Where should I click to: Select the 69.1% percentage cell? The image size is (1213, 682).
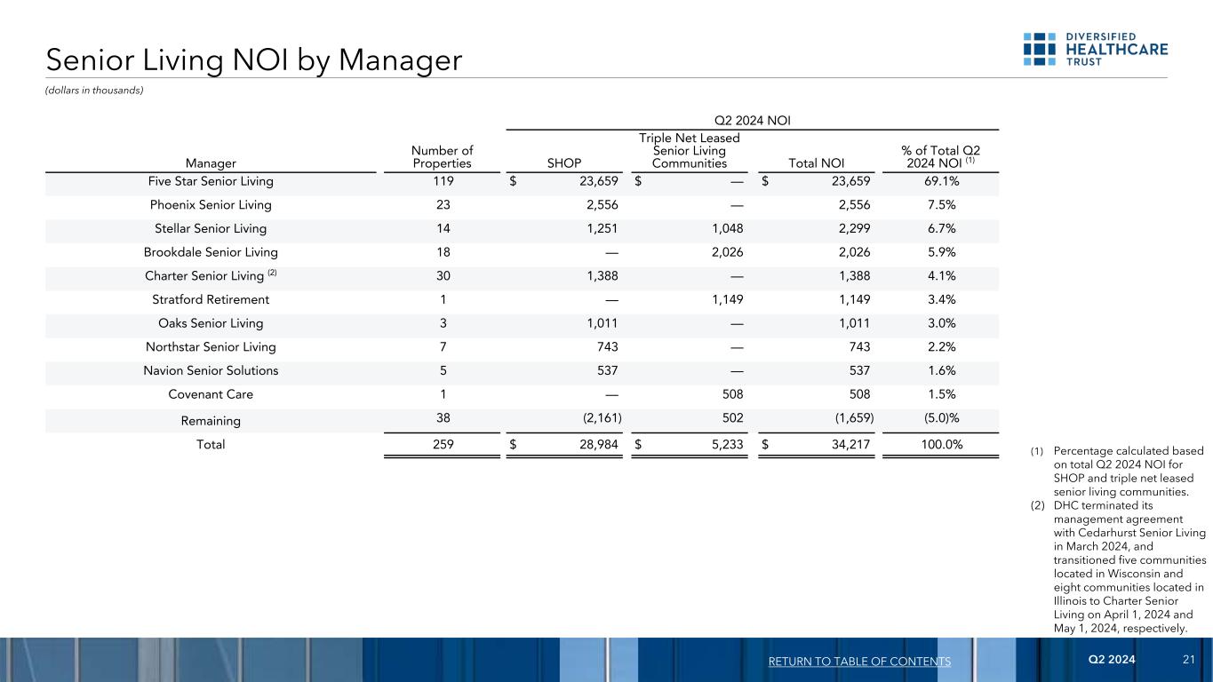[942, 181]
